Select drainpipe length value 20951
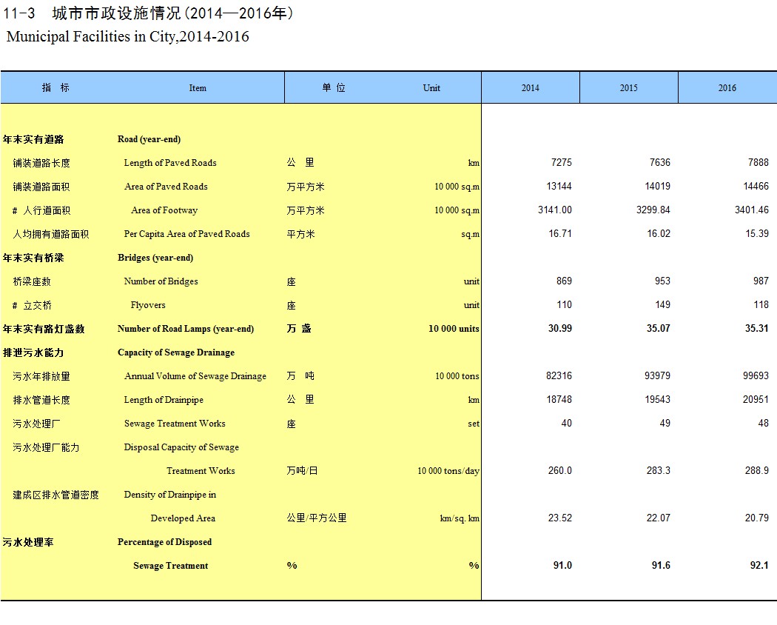 coord(756,400)
